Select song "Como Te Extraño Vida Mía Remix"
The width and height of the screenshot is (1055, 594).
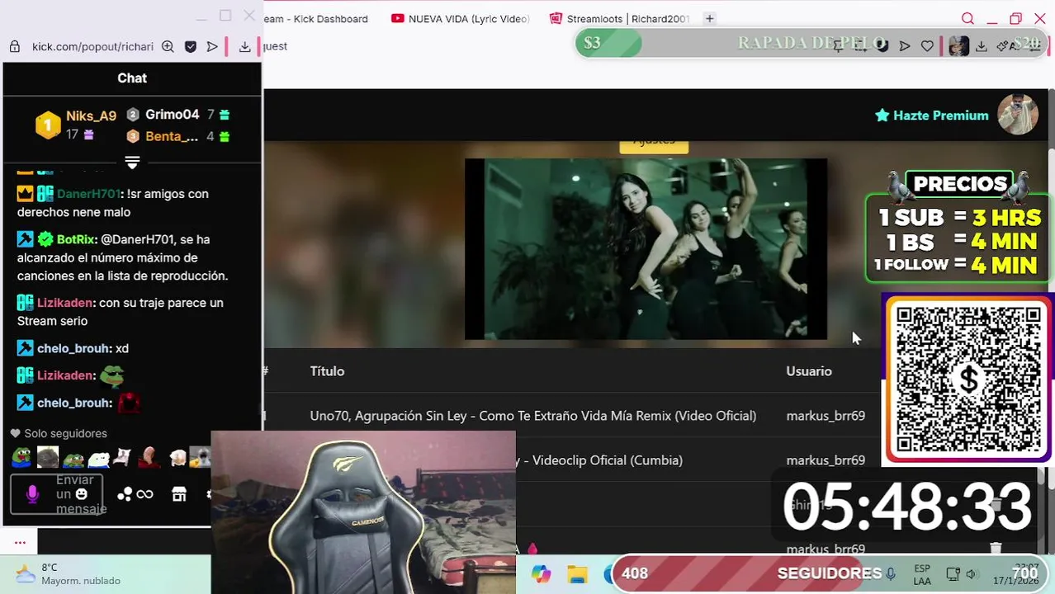pyautogui.click(x=532, y=416)
